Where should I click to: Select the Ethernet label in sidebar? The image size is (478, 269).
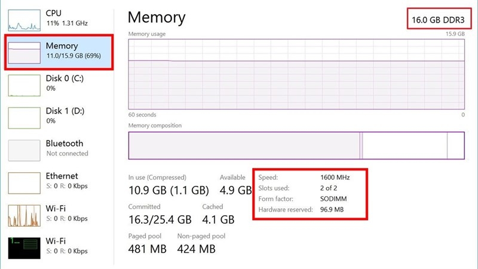[x=62, y=176]
